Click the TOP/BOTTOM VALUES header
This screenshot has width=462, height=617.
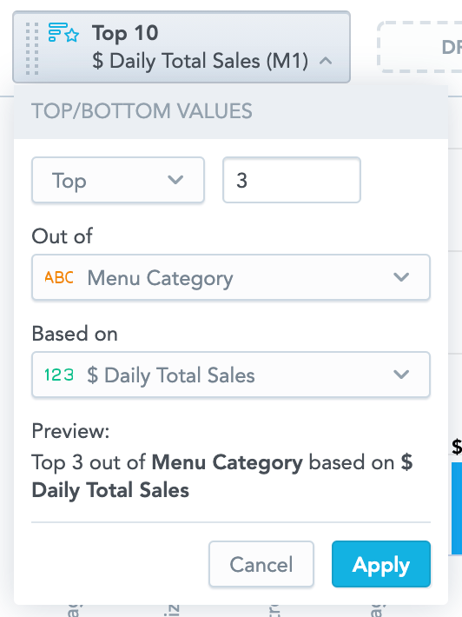coord(142,111)
